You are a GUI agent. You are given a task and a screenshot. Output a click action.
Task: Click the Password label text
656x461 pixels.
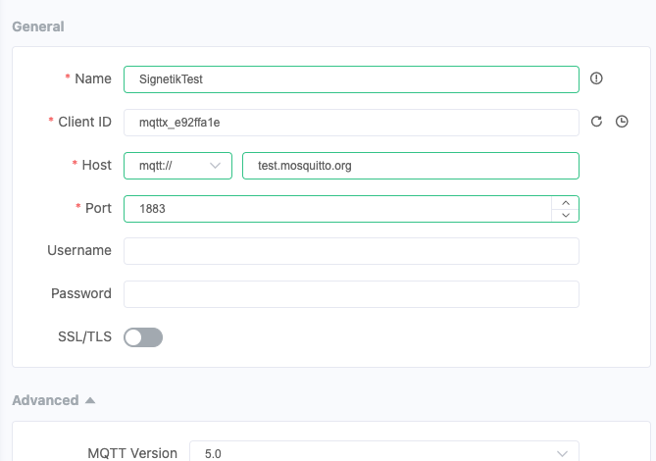(x=80, y=293)
